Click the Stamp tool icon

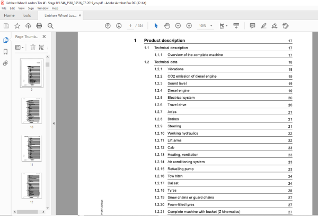pyautogui.click(x=286, y=26)
